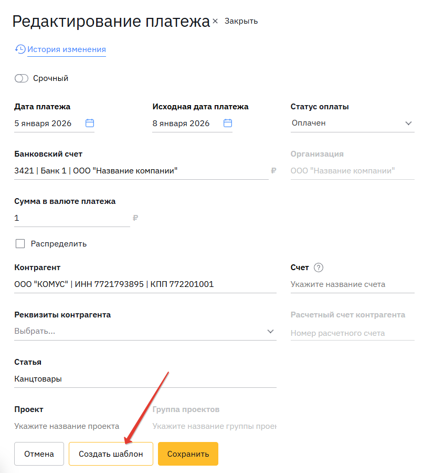
Task: Click the history clock icon
Action: [20, 49]
